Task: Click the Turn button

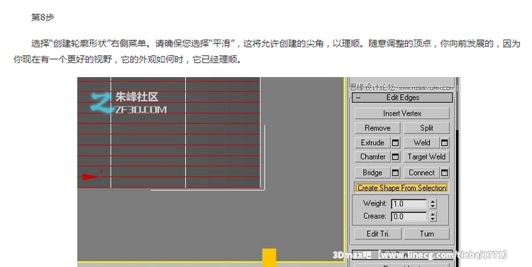Action: (x=426, y=234)
